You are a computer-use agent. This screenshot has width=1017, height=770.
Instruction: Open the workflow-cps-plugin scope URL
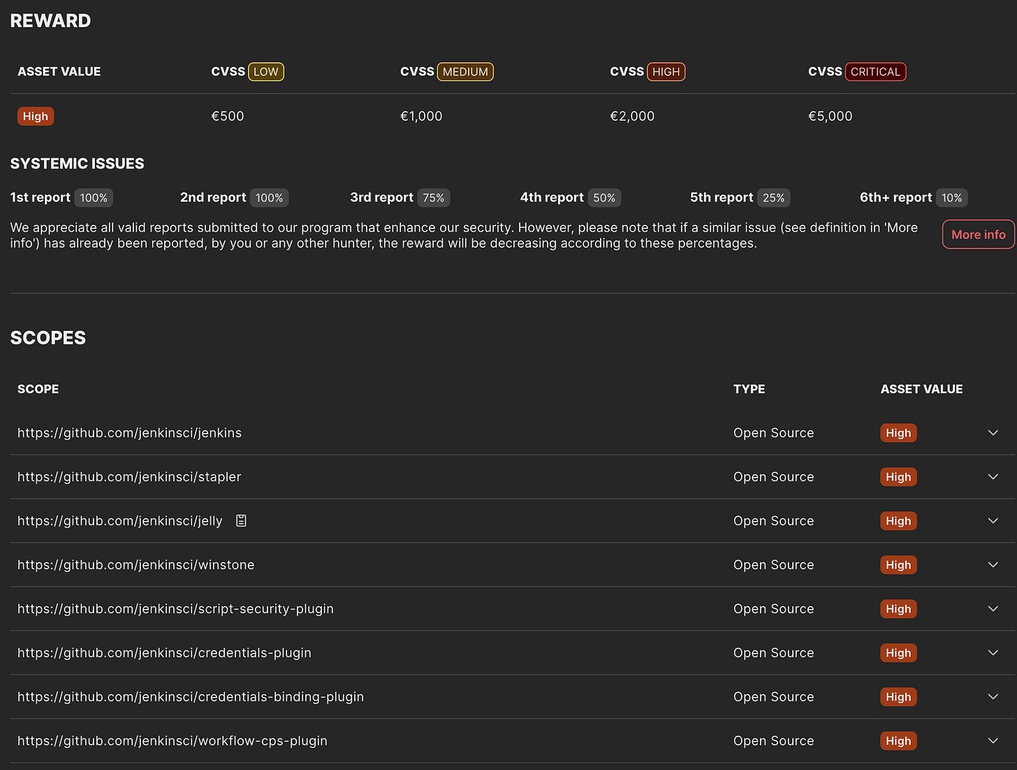point(172,741)
